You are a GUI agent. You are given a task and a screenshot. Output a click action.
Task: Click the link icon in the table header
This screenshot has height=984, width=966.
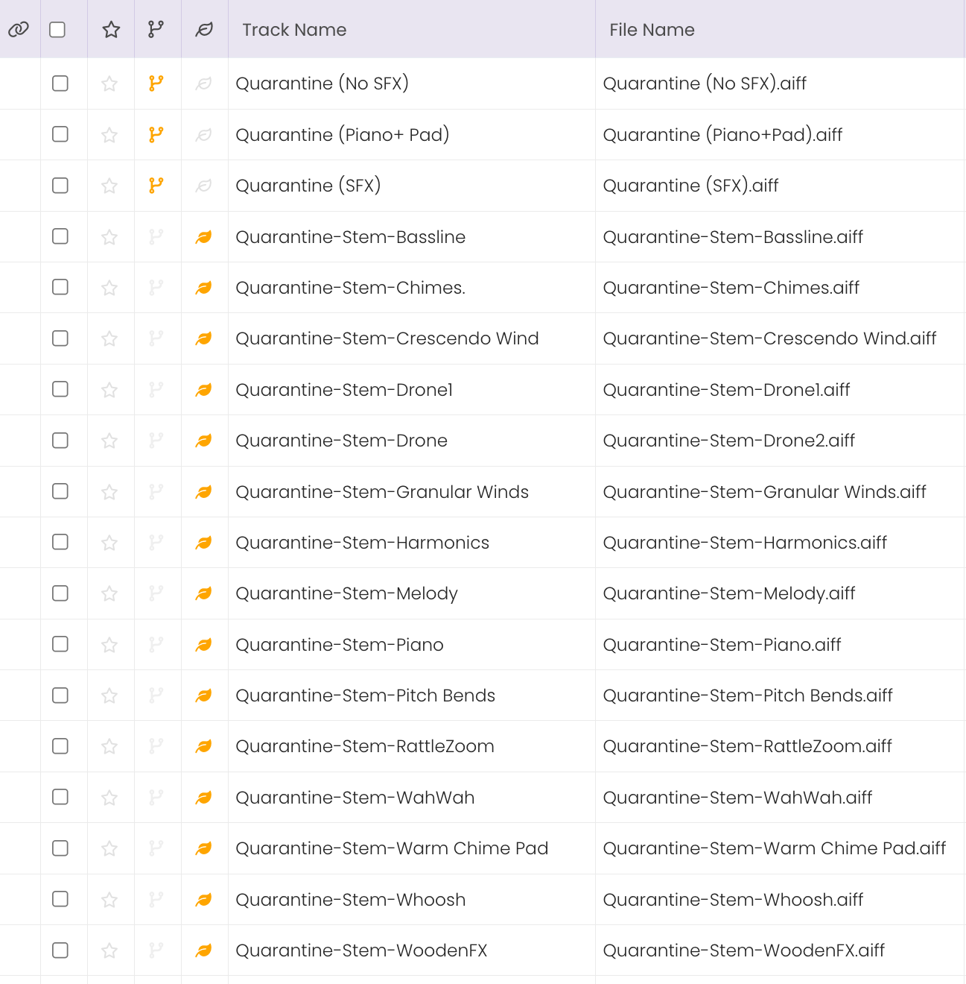pos(19,30)
